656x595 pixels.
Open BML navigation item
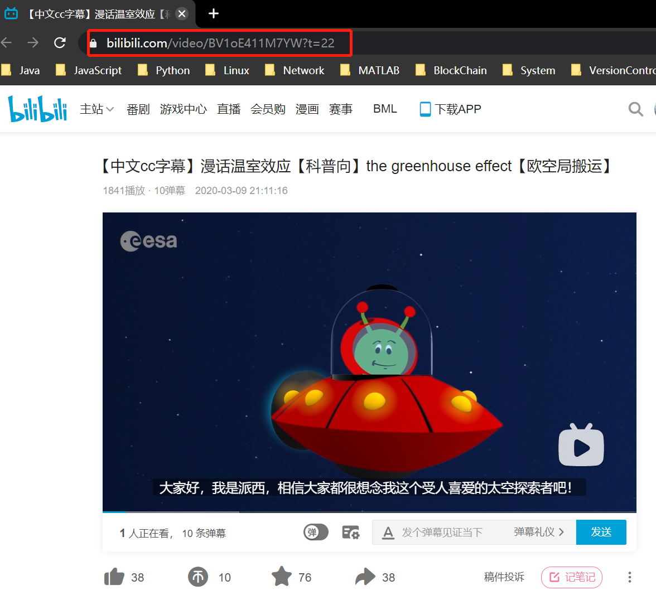coord(385,109)
